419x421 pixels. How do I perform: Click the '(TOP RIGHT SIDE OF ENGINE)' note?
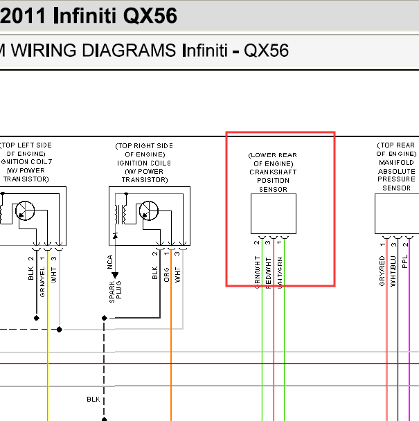(x=144, y=150)
